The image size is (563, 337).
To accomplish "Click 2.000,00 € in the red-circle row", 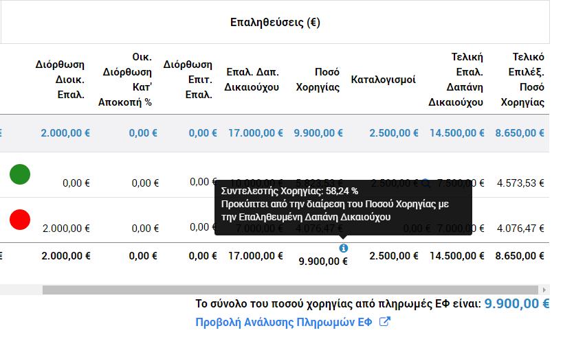I will (66, 229).
